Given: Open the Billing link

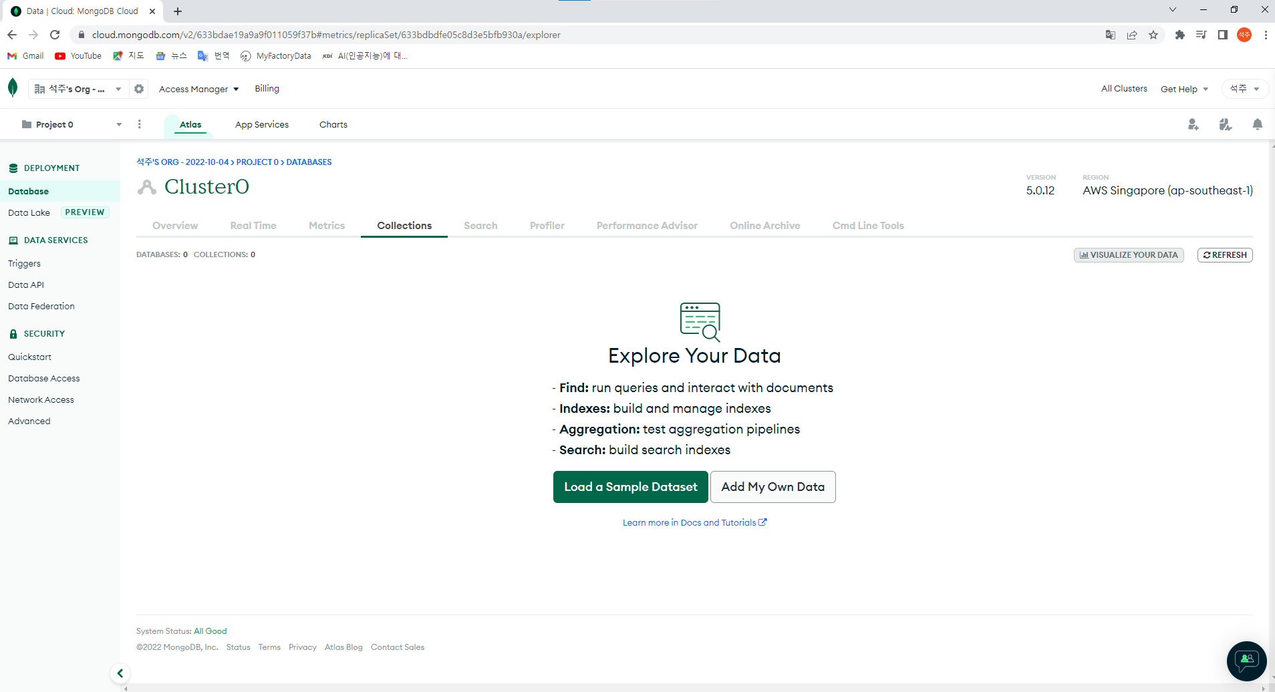Looking at the screenshot, I should click(267, 89).
